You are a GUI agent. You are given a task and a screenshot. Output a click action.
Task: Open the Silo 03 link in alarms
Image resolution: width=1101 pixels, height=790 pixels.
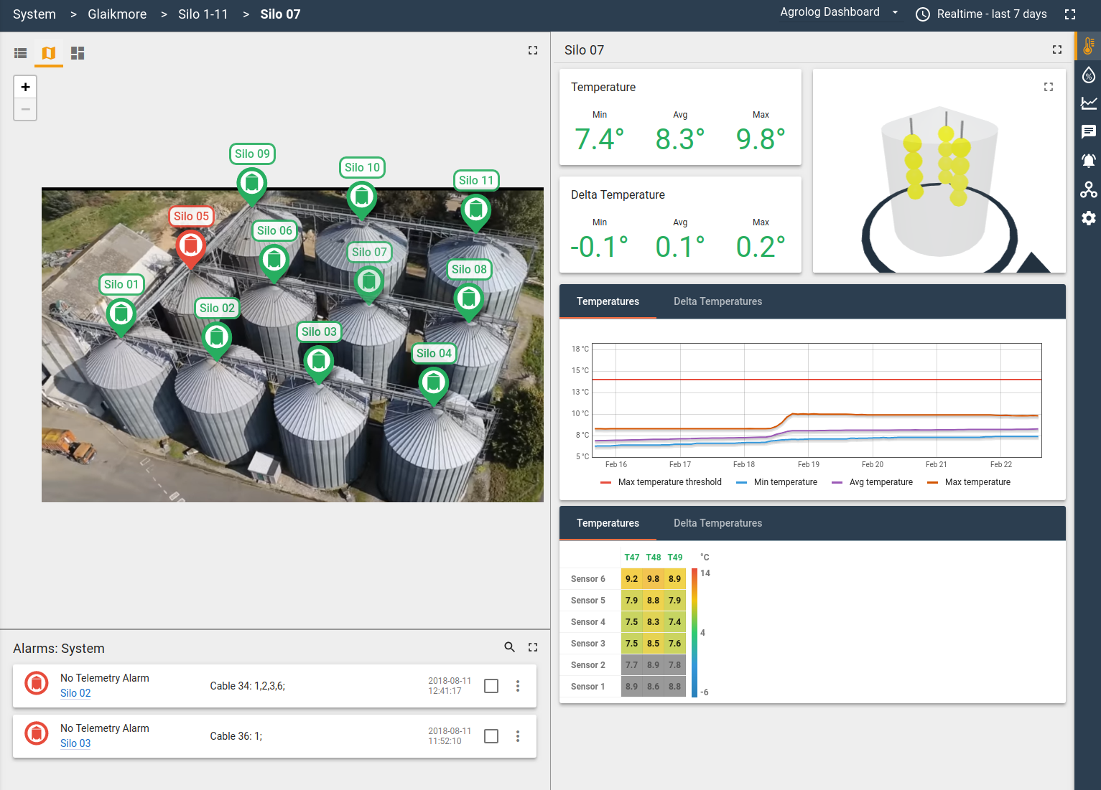click(75, 743)
